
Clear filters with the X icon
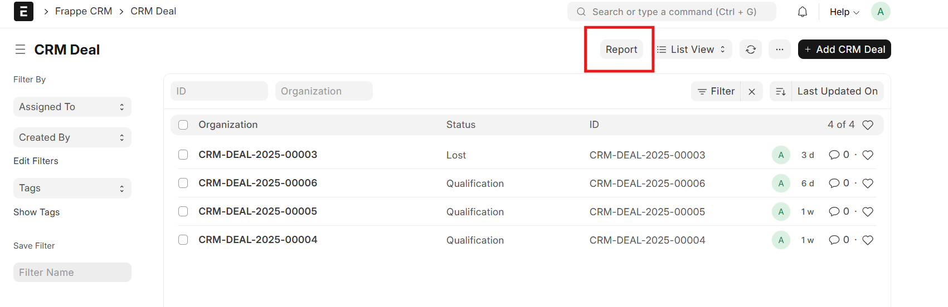click(x=752, y=92)
